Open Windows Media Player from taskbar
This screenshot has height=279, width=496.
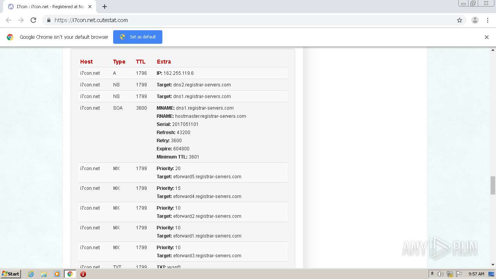point(57,274)
